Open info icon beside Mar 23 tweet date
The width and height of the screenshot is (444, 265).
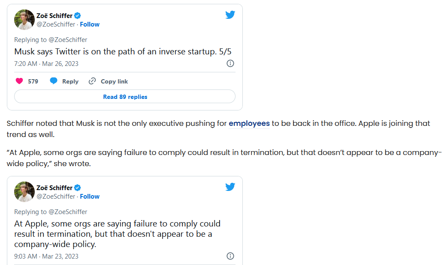[230, 256]
